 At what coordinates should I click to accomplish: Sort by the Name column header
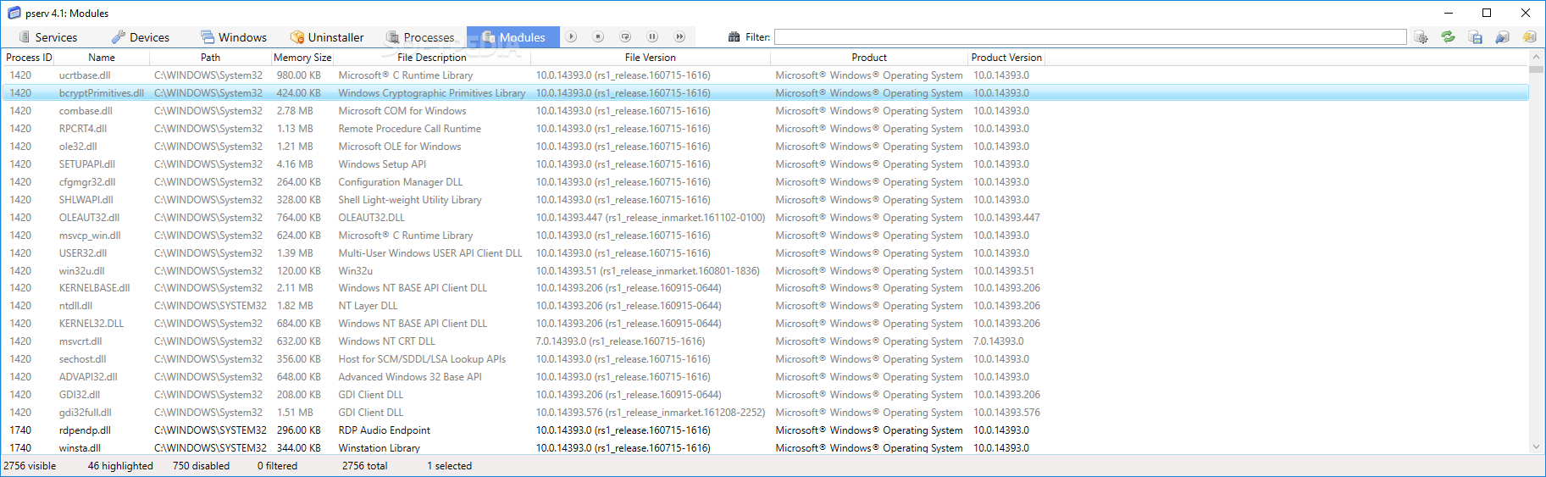click(102, 58)
